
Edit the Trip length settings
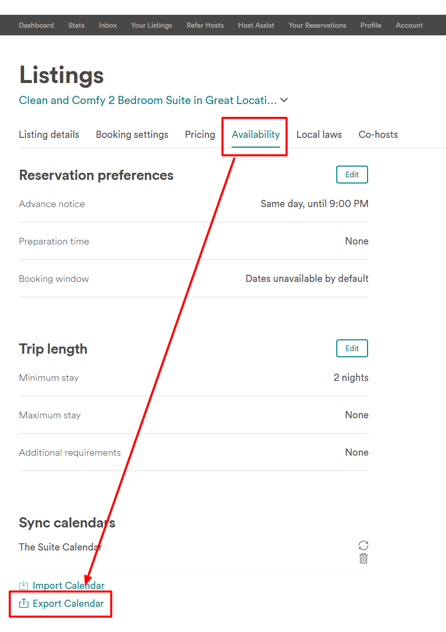pyautogui.click(x=352, y=349)
